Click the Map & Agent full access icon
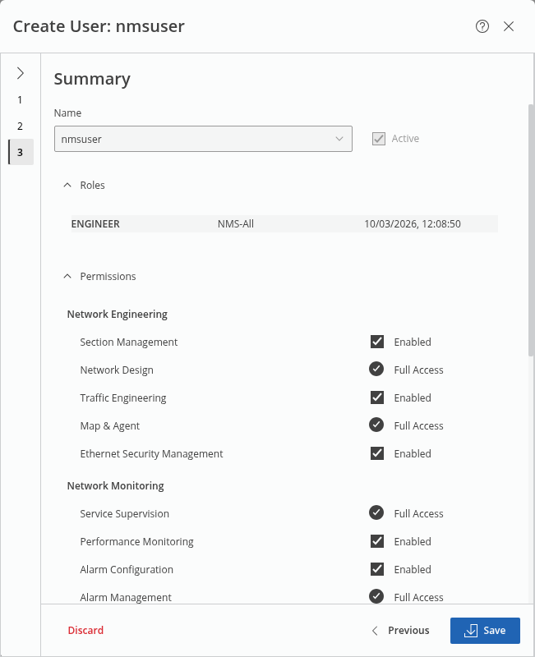The image size is (535, 657). pos(377,425)
